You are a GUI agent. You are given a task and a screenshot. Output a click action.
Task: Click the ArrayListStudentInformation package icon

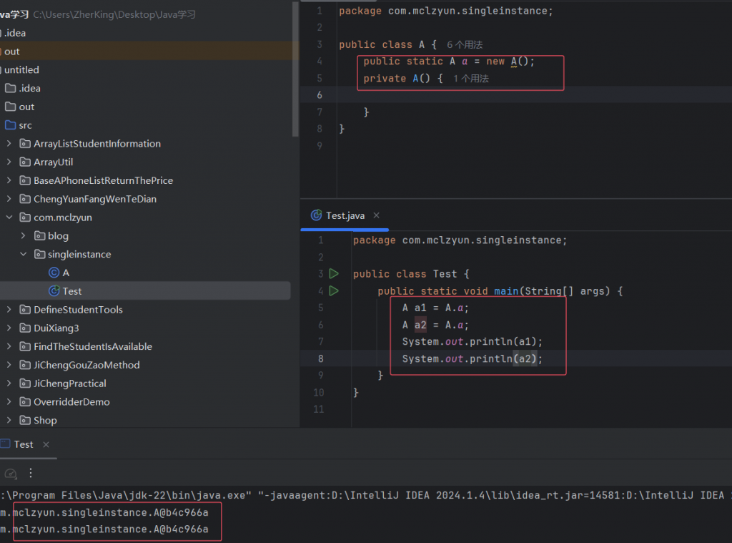point(25,144)
